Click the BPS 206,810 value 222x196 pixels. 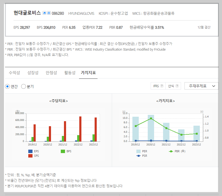coord(46,27)
